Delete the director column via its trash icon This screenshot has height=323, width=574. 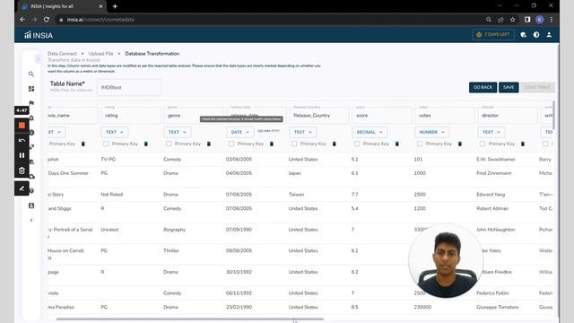coord(523,144)
